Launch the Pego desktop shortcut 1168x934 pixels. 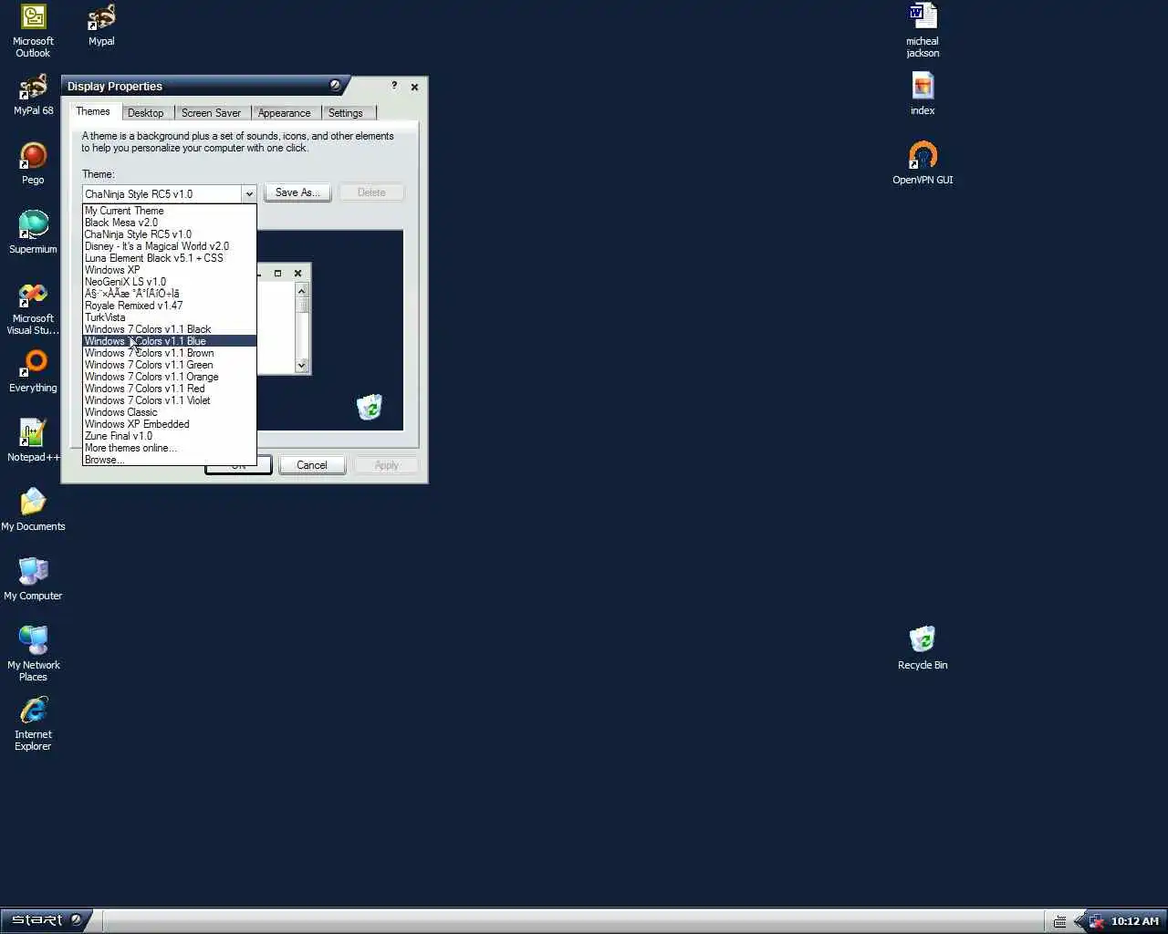pyautogui.click(x=33, y=164)
